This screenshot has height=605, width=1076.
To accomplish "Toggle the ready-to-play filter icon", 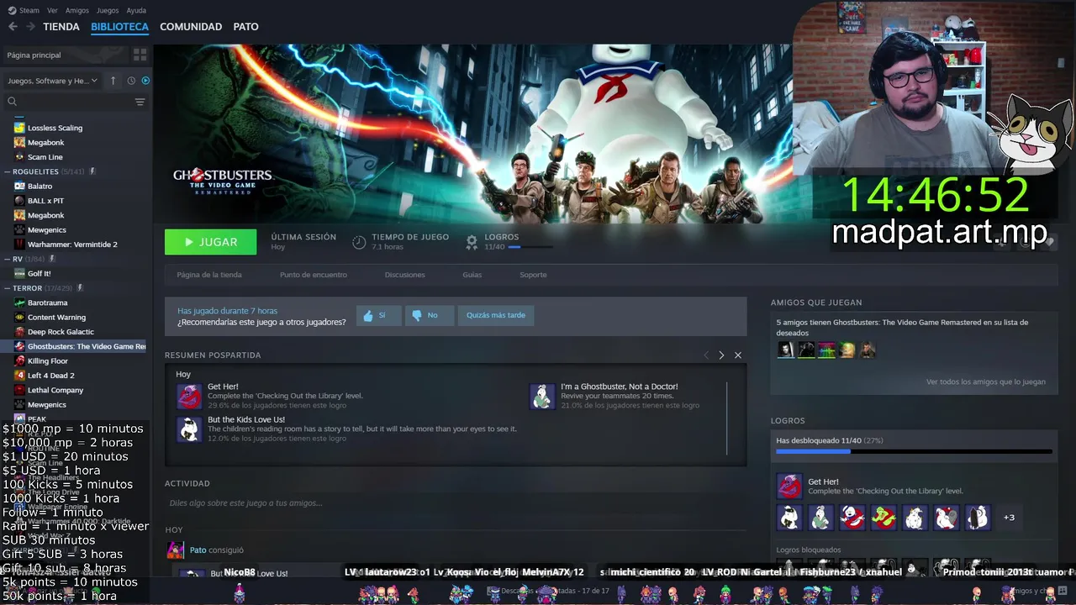I will 145,81.
